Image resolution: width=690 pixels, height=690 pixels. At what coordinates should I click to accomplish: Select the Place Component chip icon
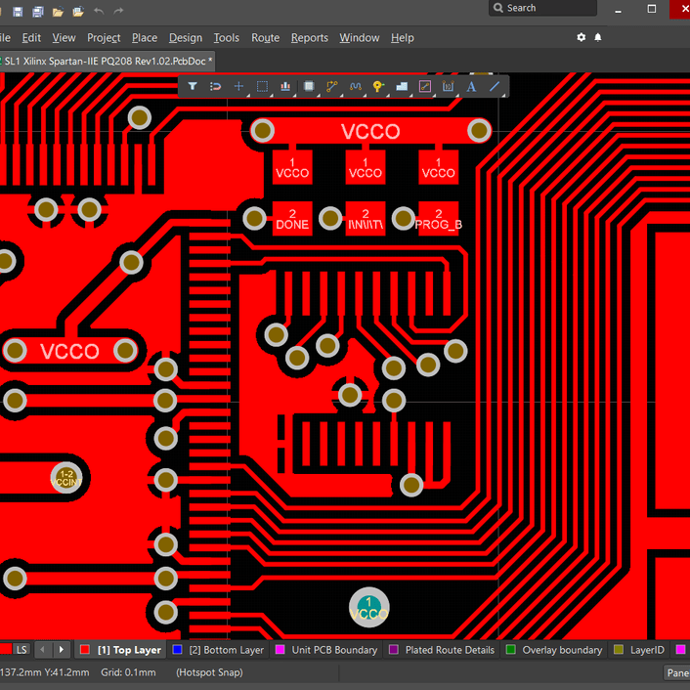(309, 86)
